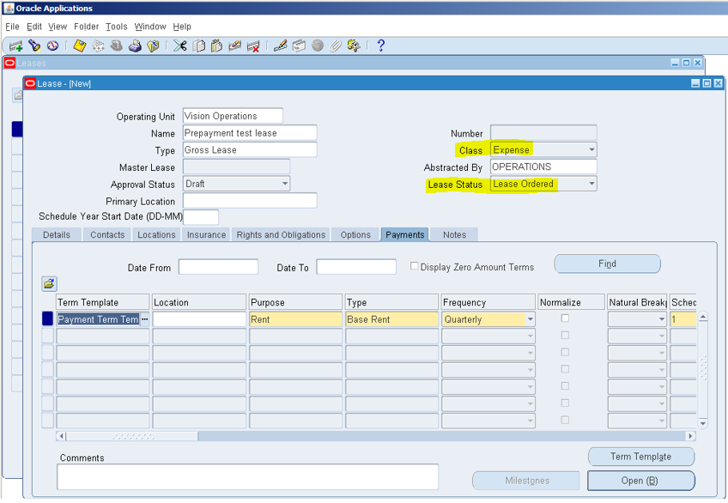The image size is (728, 503).
Task: Open the Class dropdown showing Expense
Action: point(591,150)
